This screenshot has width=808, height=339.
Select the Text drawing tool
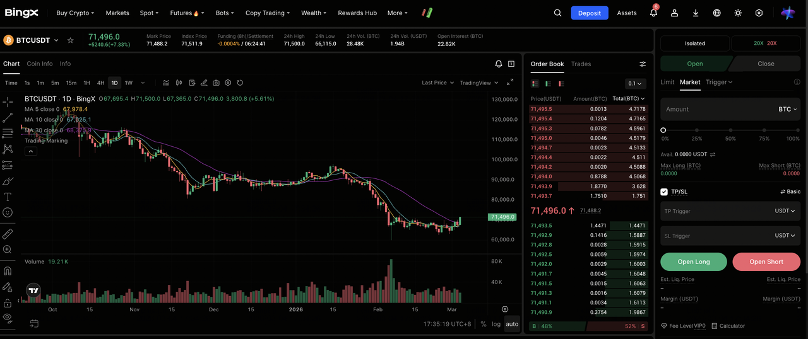8,197
